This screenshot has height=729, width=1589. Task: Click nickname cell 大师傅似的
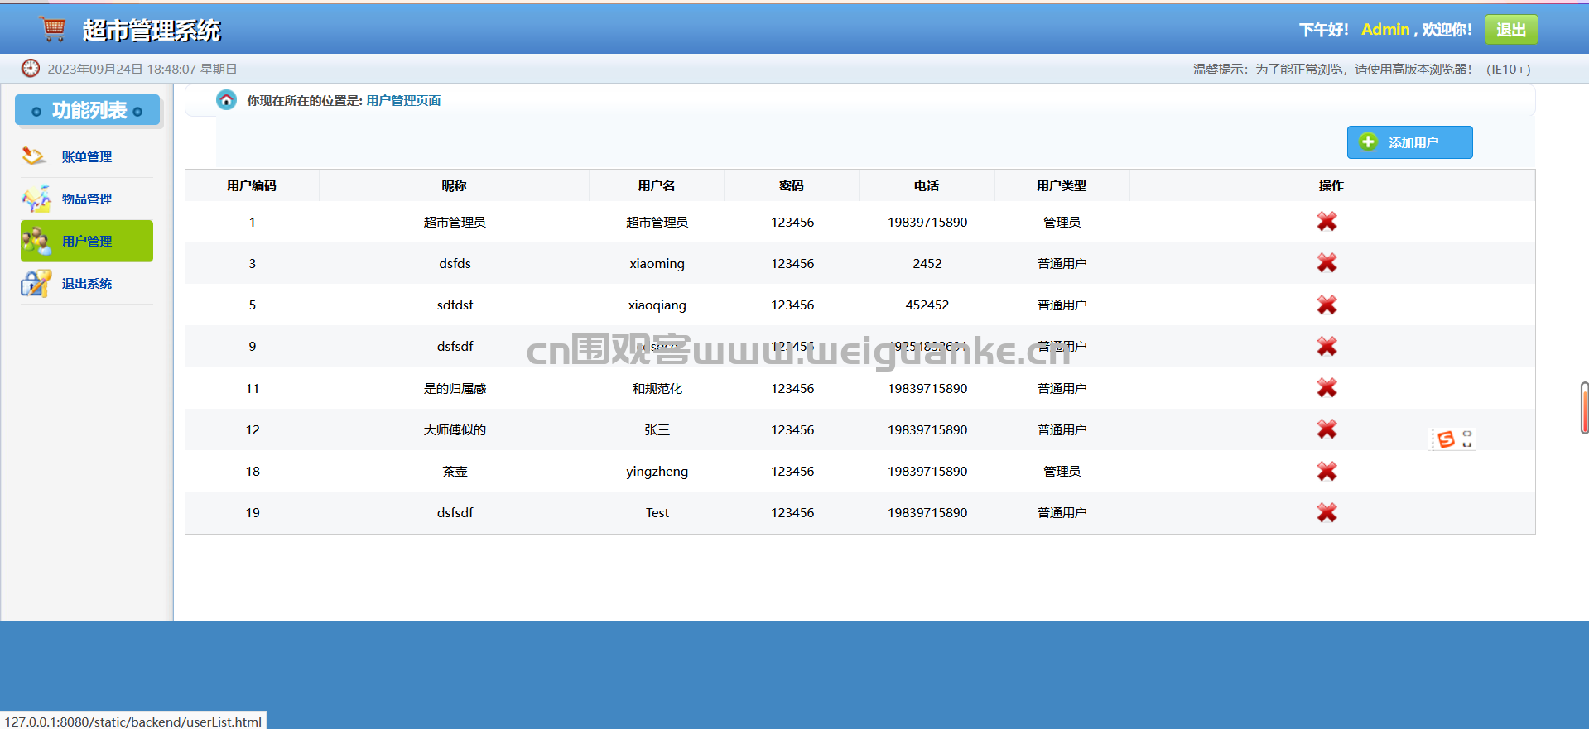455,429
